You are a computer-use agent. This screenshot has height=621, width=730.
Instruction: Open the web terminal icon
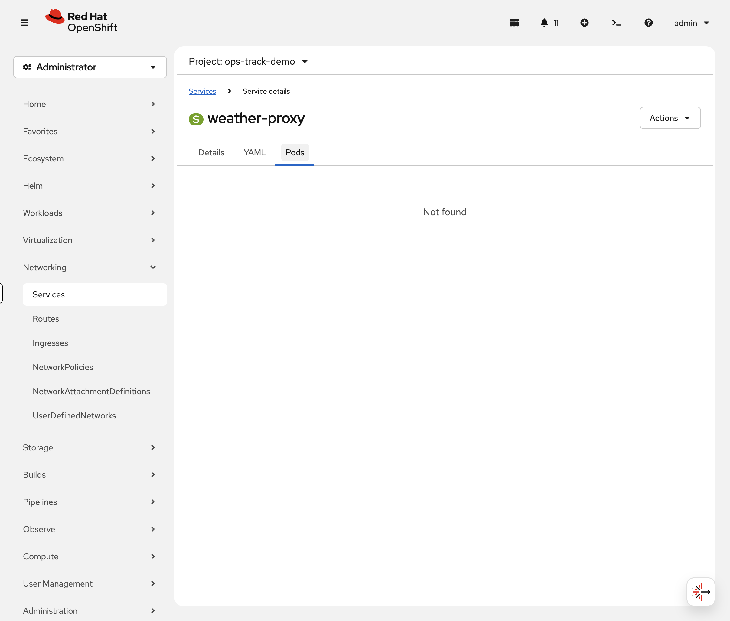coord(616,23)
